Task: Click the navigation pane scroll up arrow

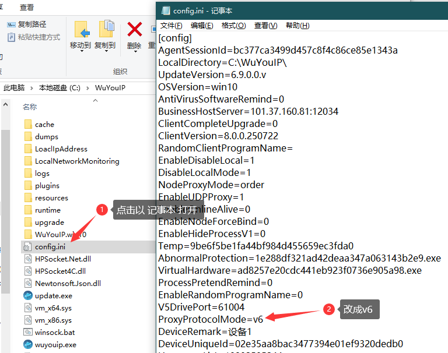Action: point(5,105)
